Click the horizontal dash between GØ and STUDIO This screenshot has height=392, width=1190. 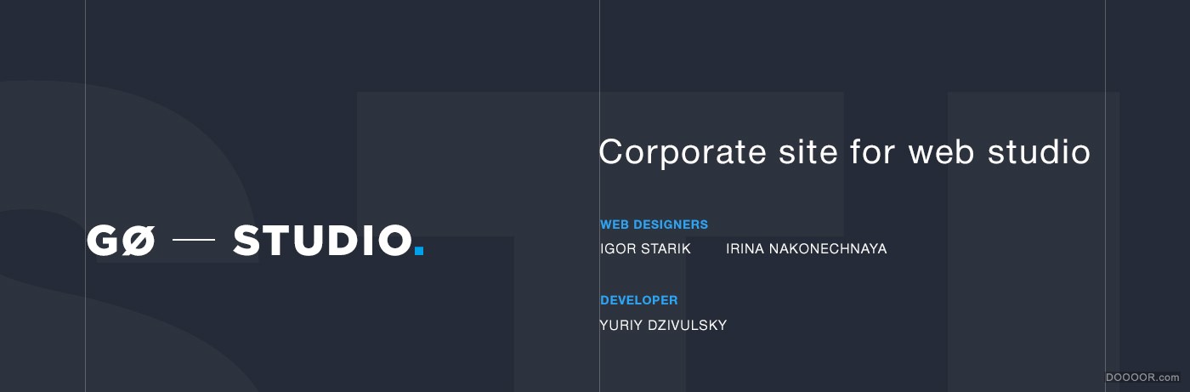coord(194,241)
